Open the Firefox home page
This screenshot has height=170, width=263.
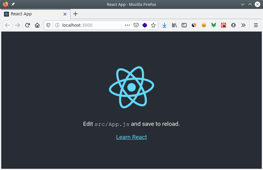click(x=37, y=25)
